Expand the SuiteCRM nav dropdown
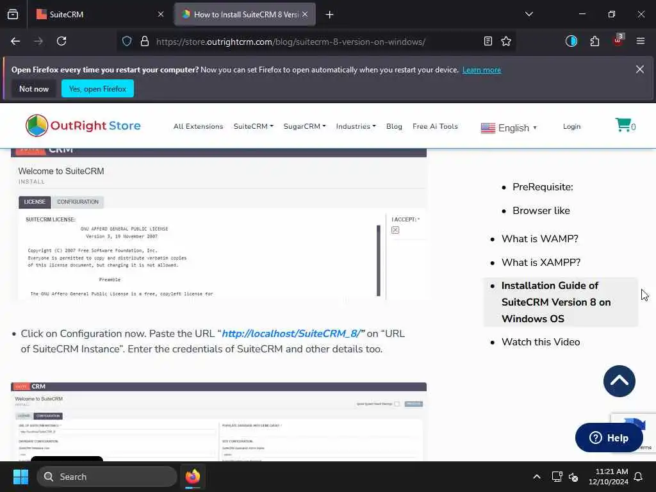This screenshot has height=492, width=656. (254, 126)
